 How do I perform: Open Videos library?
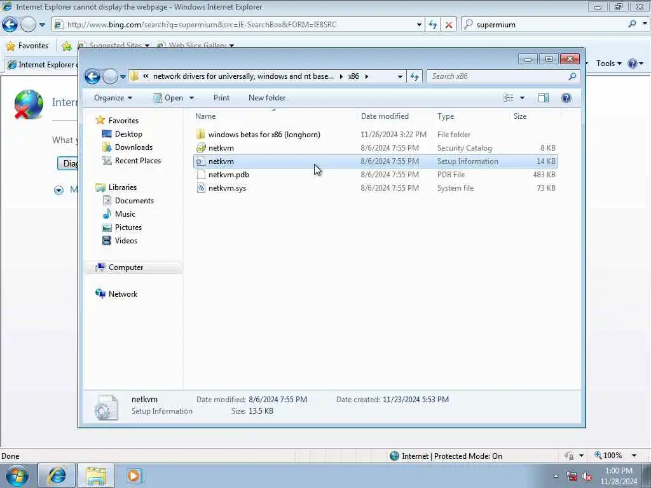pos(120,241)
